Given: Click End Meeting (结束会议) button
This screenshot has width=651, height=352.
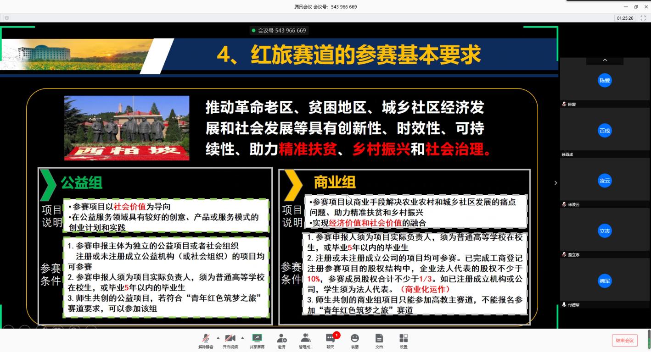Looking at the screenshot, I should [x=624, y=340].
